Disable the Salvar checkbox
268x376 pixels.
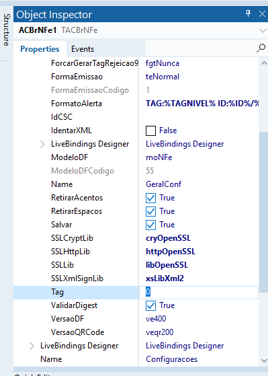[x=150, y=225]
